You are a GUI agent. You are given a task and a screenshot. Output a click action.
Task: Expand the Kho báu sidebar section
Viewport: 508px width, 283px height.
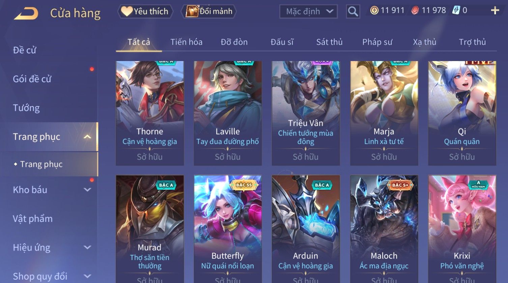(87, 190)
